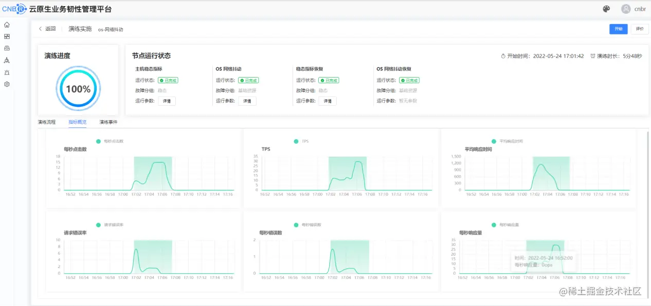Image resolution: width=651 pixels, height=306 pixels.
Task: Toggle the 每秒错误数 chart legend
Action: tap(307, 225)
